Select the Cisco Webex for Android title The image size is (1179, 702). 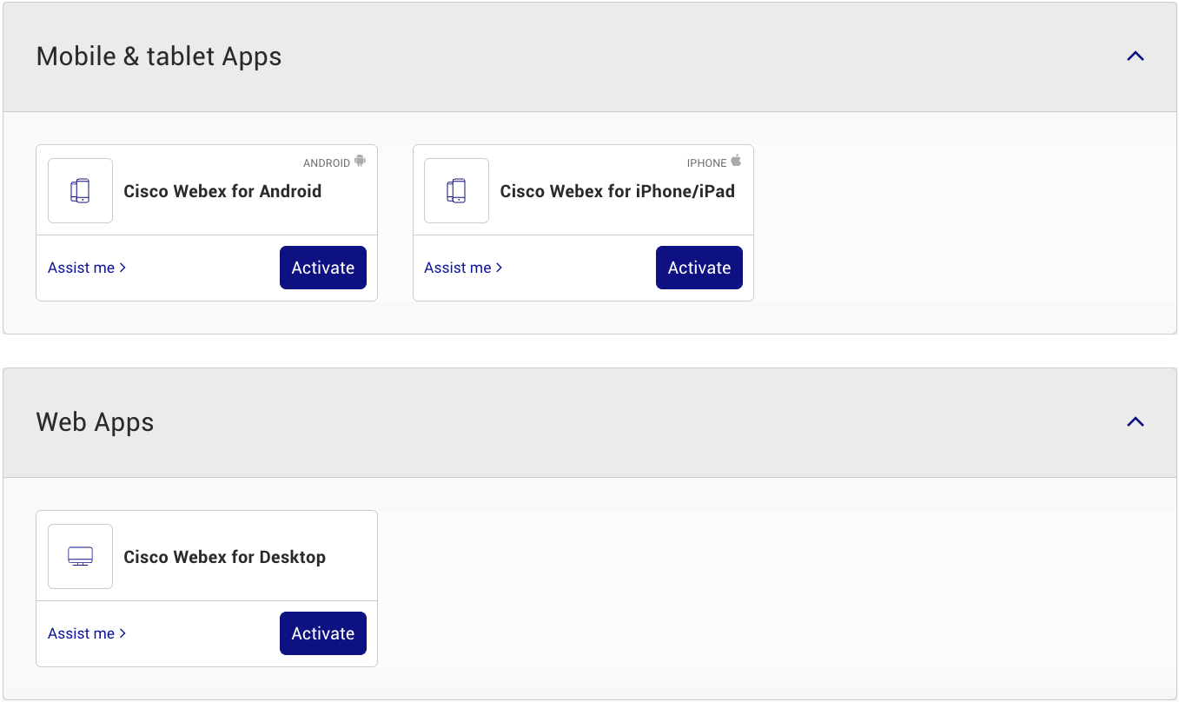[x=222, y=191]
